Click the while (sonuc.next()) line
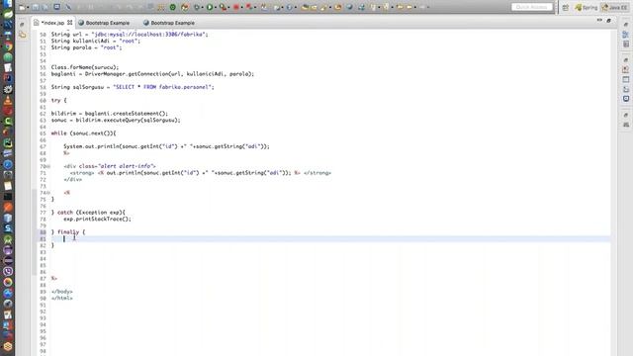The height and width of the screenshot is (356, 633). pyautogui.click(x=83, y=133)
